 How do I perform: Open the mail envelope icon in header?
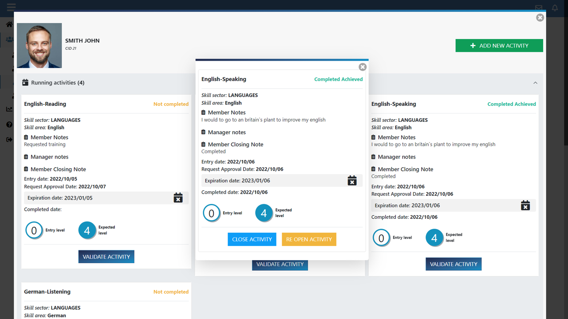pyautogui.click(x=539, y=8)
